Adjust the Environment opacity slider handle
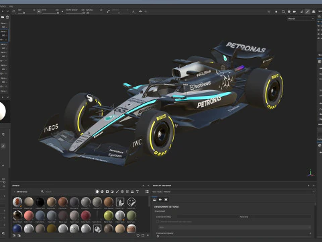Viewport: 322px width, 242px height. tap(158, 236)
